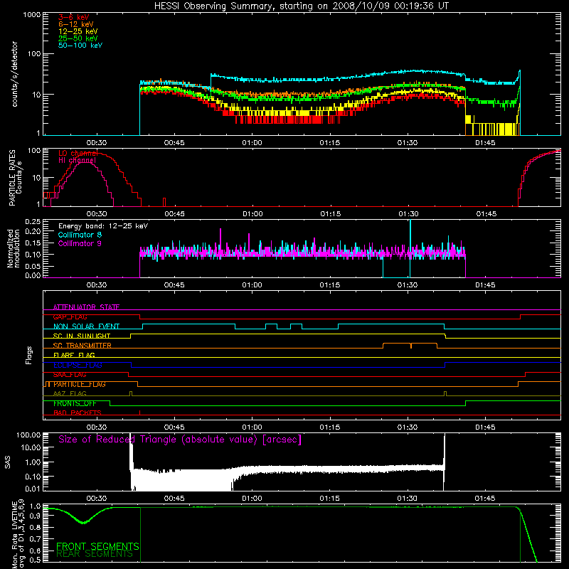The height and width of the screenshot is (569, 569).
Task: Click the HESSI Observing Summary title
Action: pyautogui.click(x=302, y=6)
